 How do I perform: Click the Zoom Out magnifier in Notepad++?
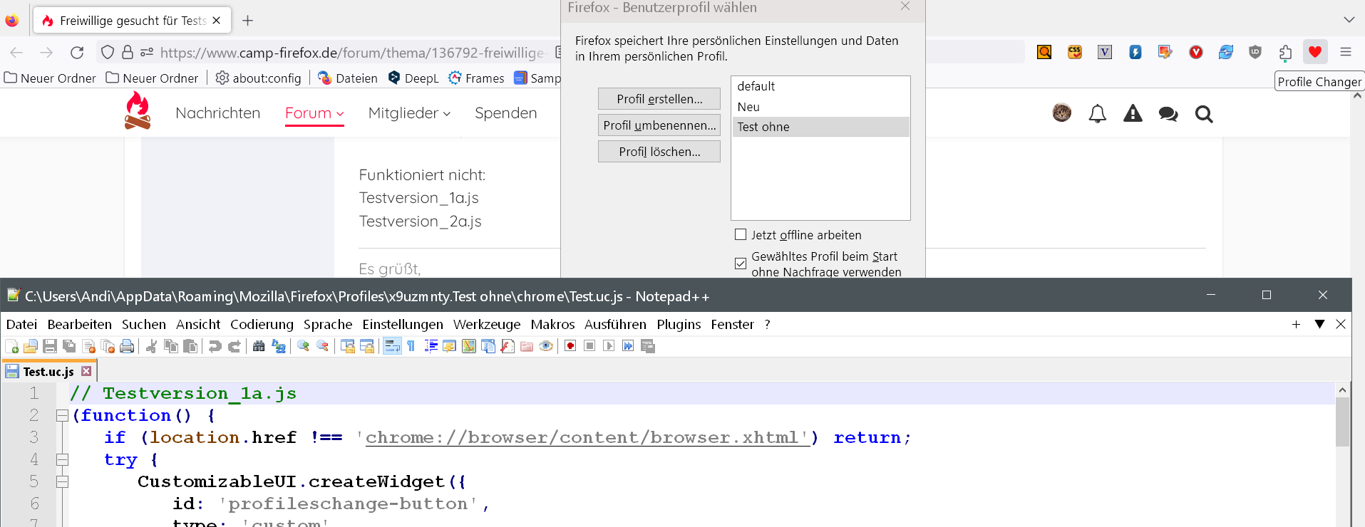pyautogui.click(x=322, y=346)
